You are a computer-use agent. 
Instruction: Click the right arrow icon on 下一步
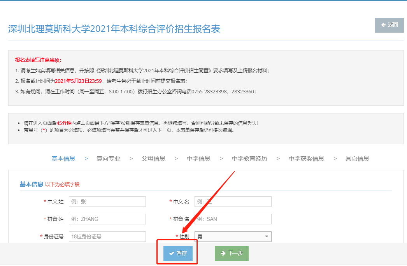tap(223, 254)
